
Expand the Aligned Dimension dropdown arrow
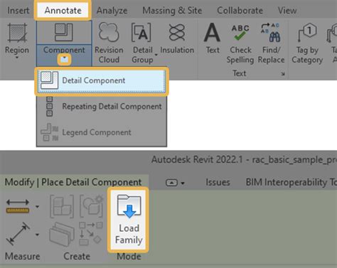pyautogui.click(x=37, y=235)
